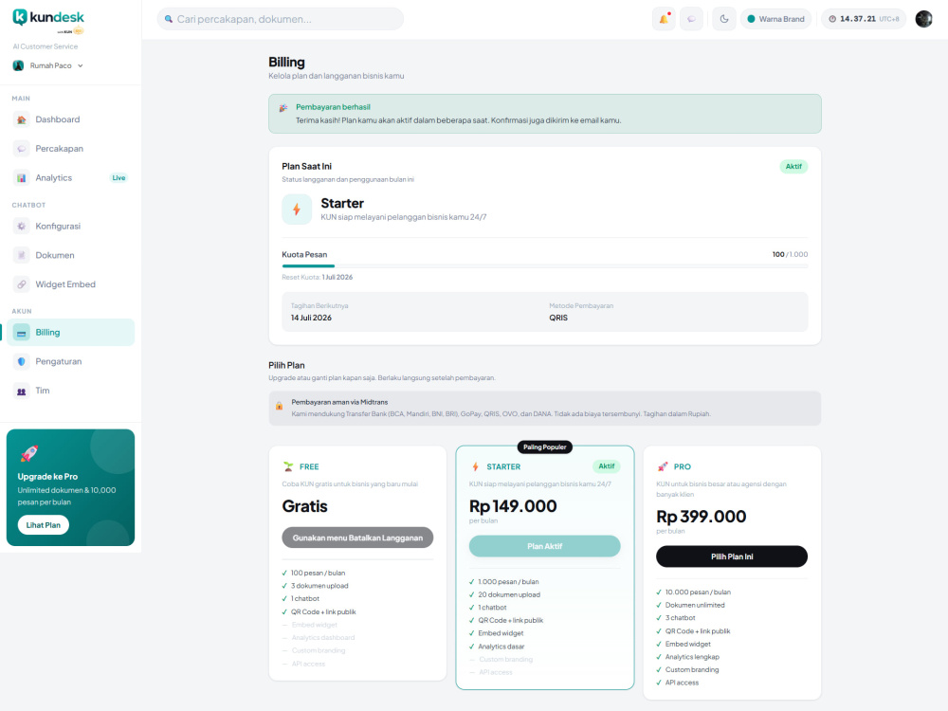Click the Starter lightning bolt tile
Viewport: 948px width, 711px height.
296,210
